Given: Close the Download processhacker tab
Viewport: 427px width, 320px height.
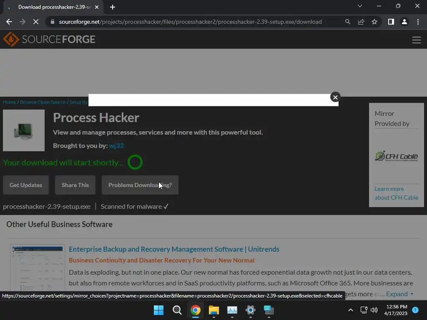Looking at the screenshot, I should 97,7.
